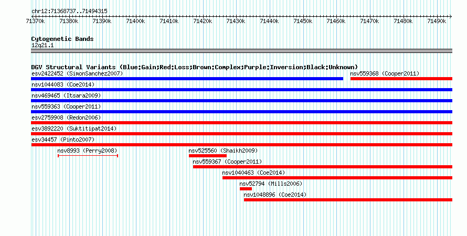
Task: Open the esv34457 (Pinto2007) label
Action: tap(63, 140)
